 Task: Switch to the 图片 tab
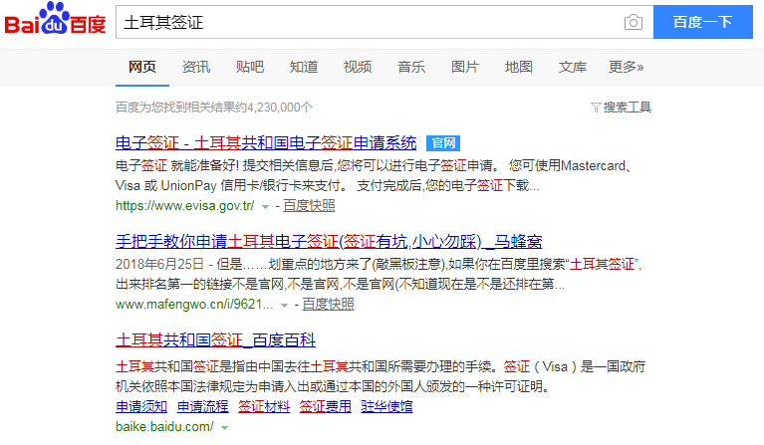coord(465,67)
